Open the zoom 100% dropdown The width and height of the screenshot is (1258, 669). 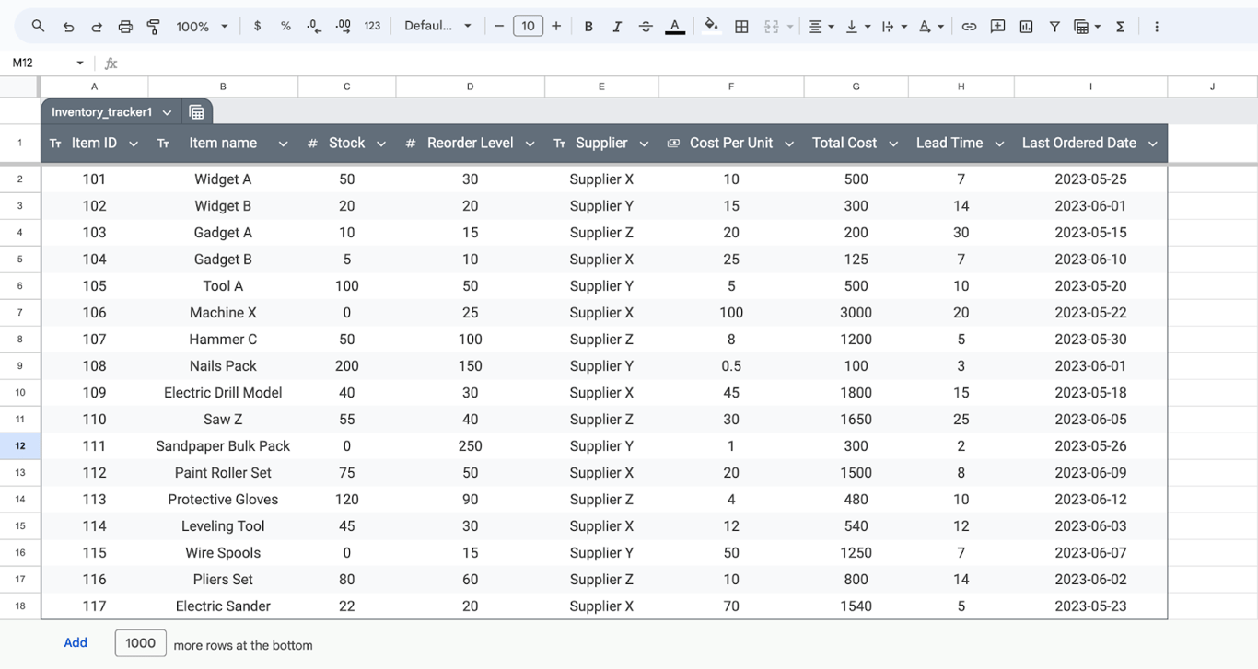click(202, 27)
